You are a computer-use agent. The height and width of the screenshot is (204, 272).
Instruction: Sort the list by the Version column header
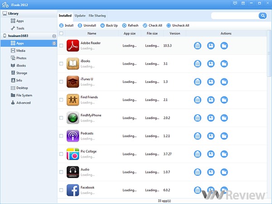coord(175,34)
